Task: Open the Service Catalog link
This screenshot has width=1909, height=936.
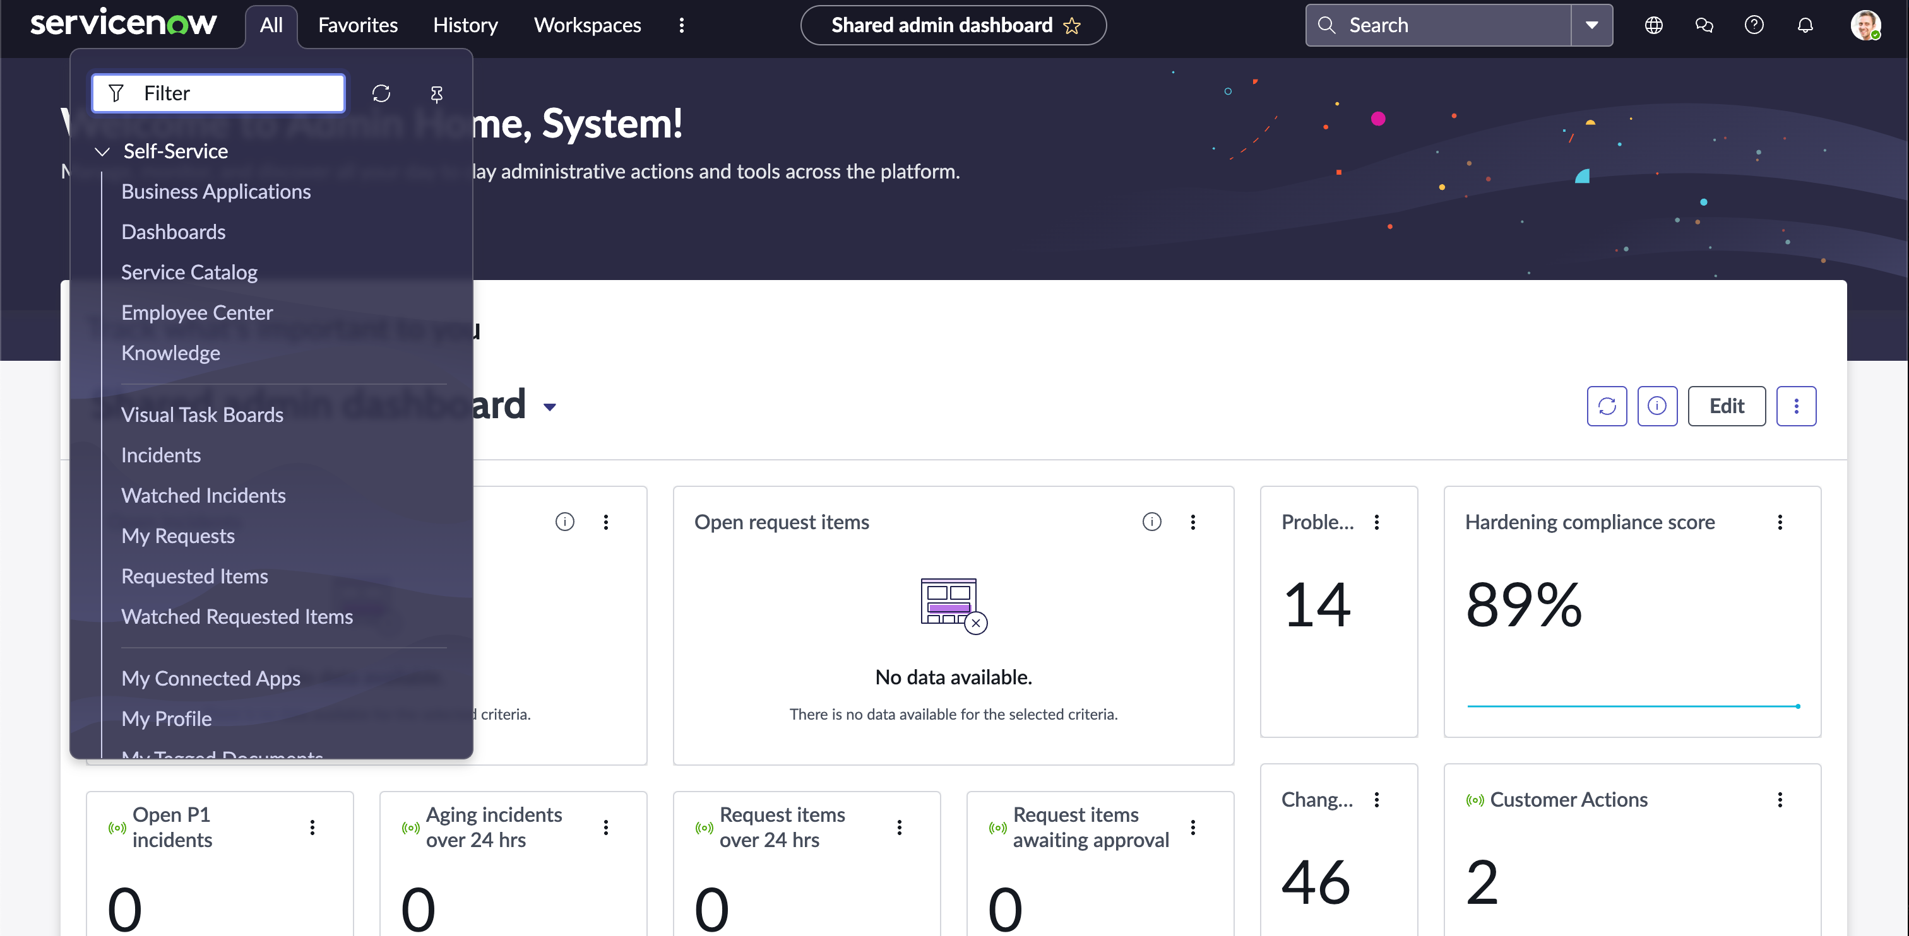Action: [x=189, y=272]
